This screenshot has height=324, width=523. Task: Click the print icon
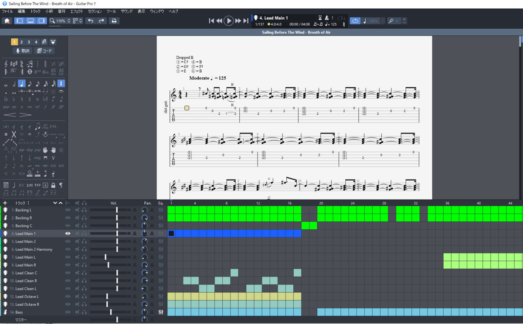[x=114, y=20]
